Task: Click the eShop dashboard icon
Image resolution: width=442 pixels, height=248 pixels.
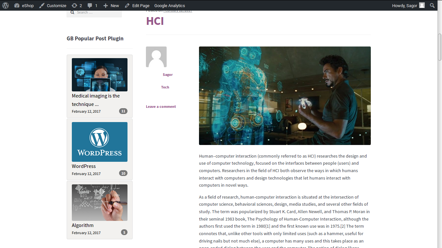Action: (17, 5)
